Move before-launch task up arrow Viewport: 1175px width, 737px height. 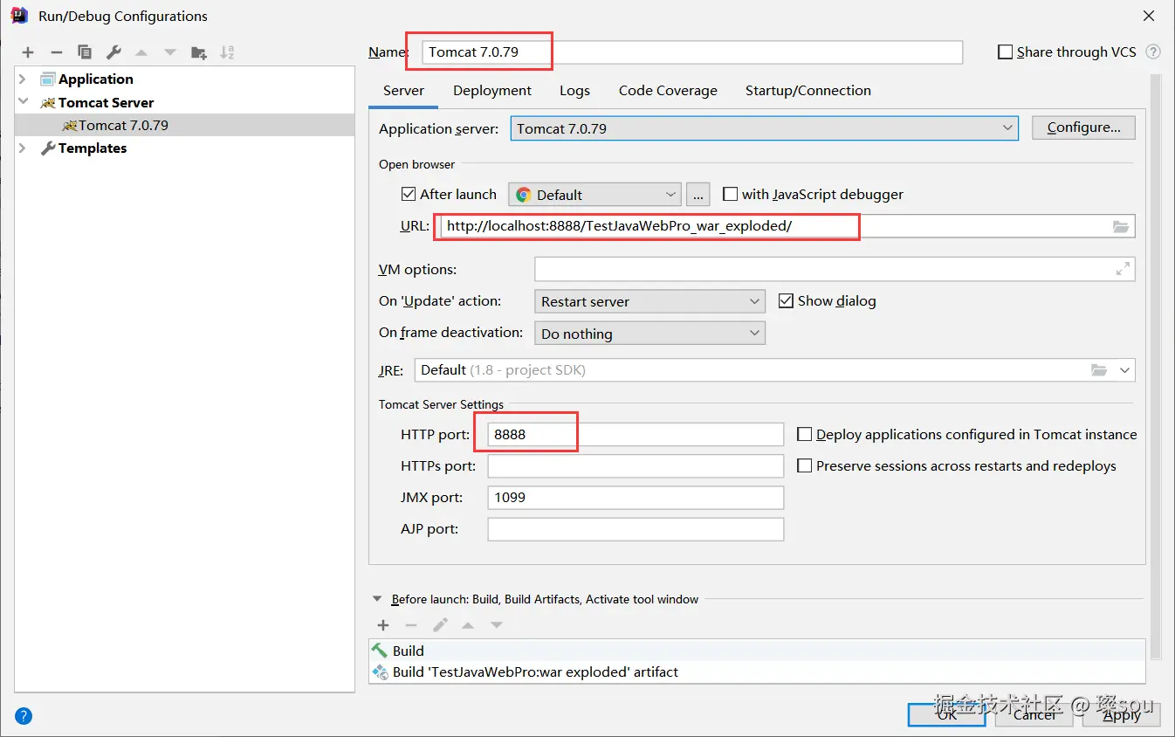tap(468, 625)
